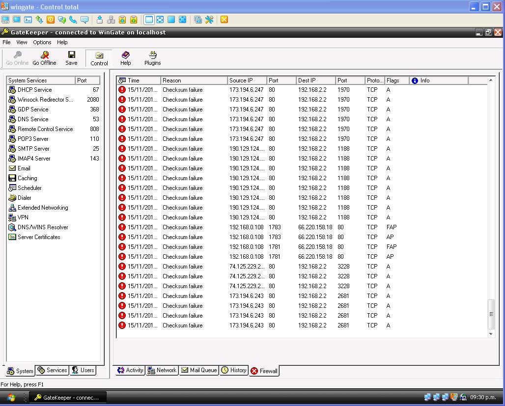Image resolution: width=505 pixels, height=406 pixels.
Task: Click the blue monitor icon in top toolbar
Action: click(17, 20)
